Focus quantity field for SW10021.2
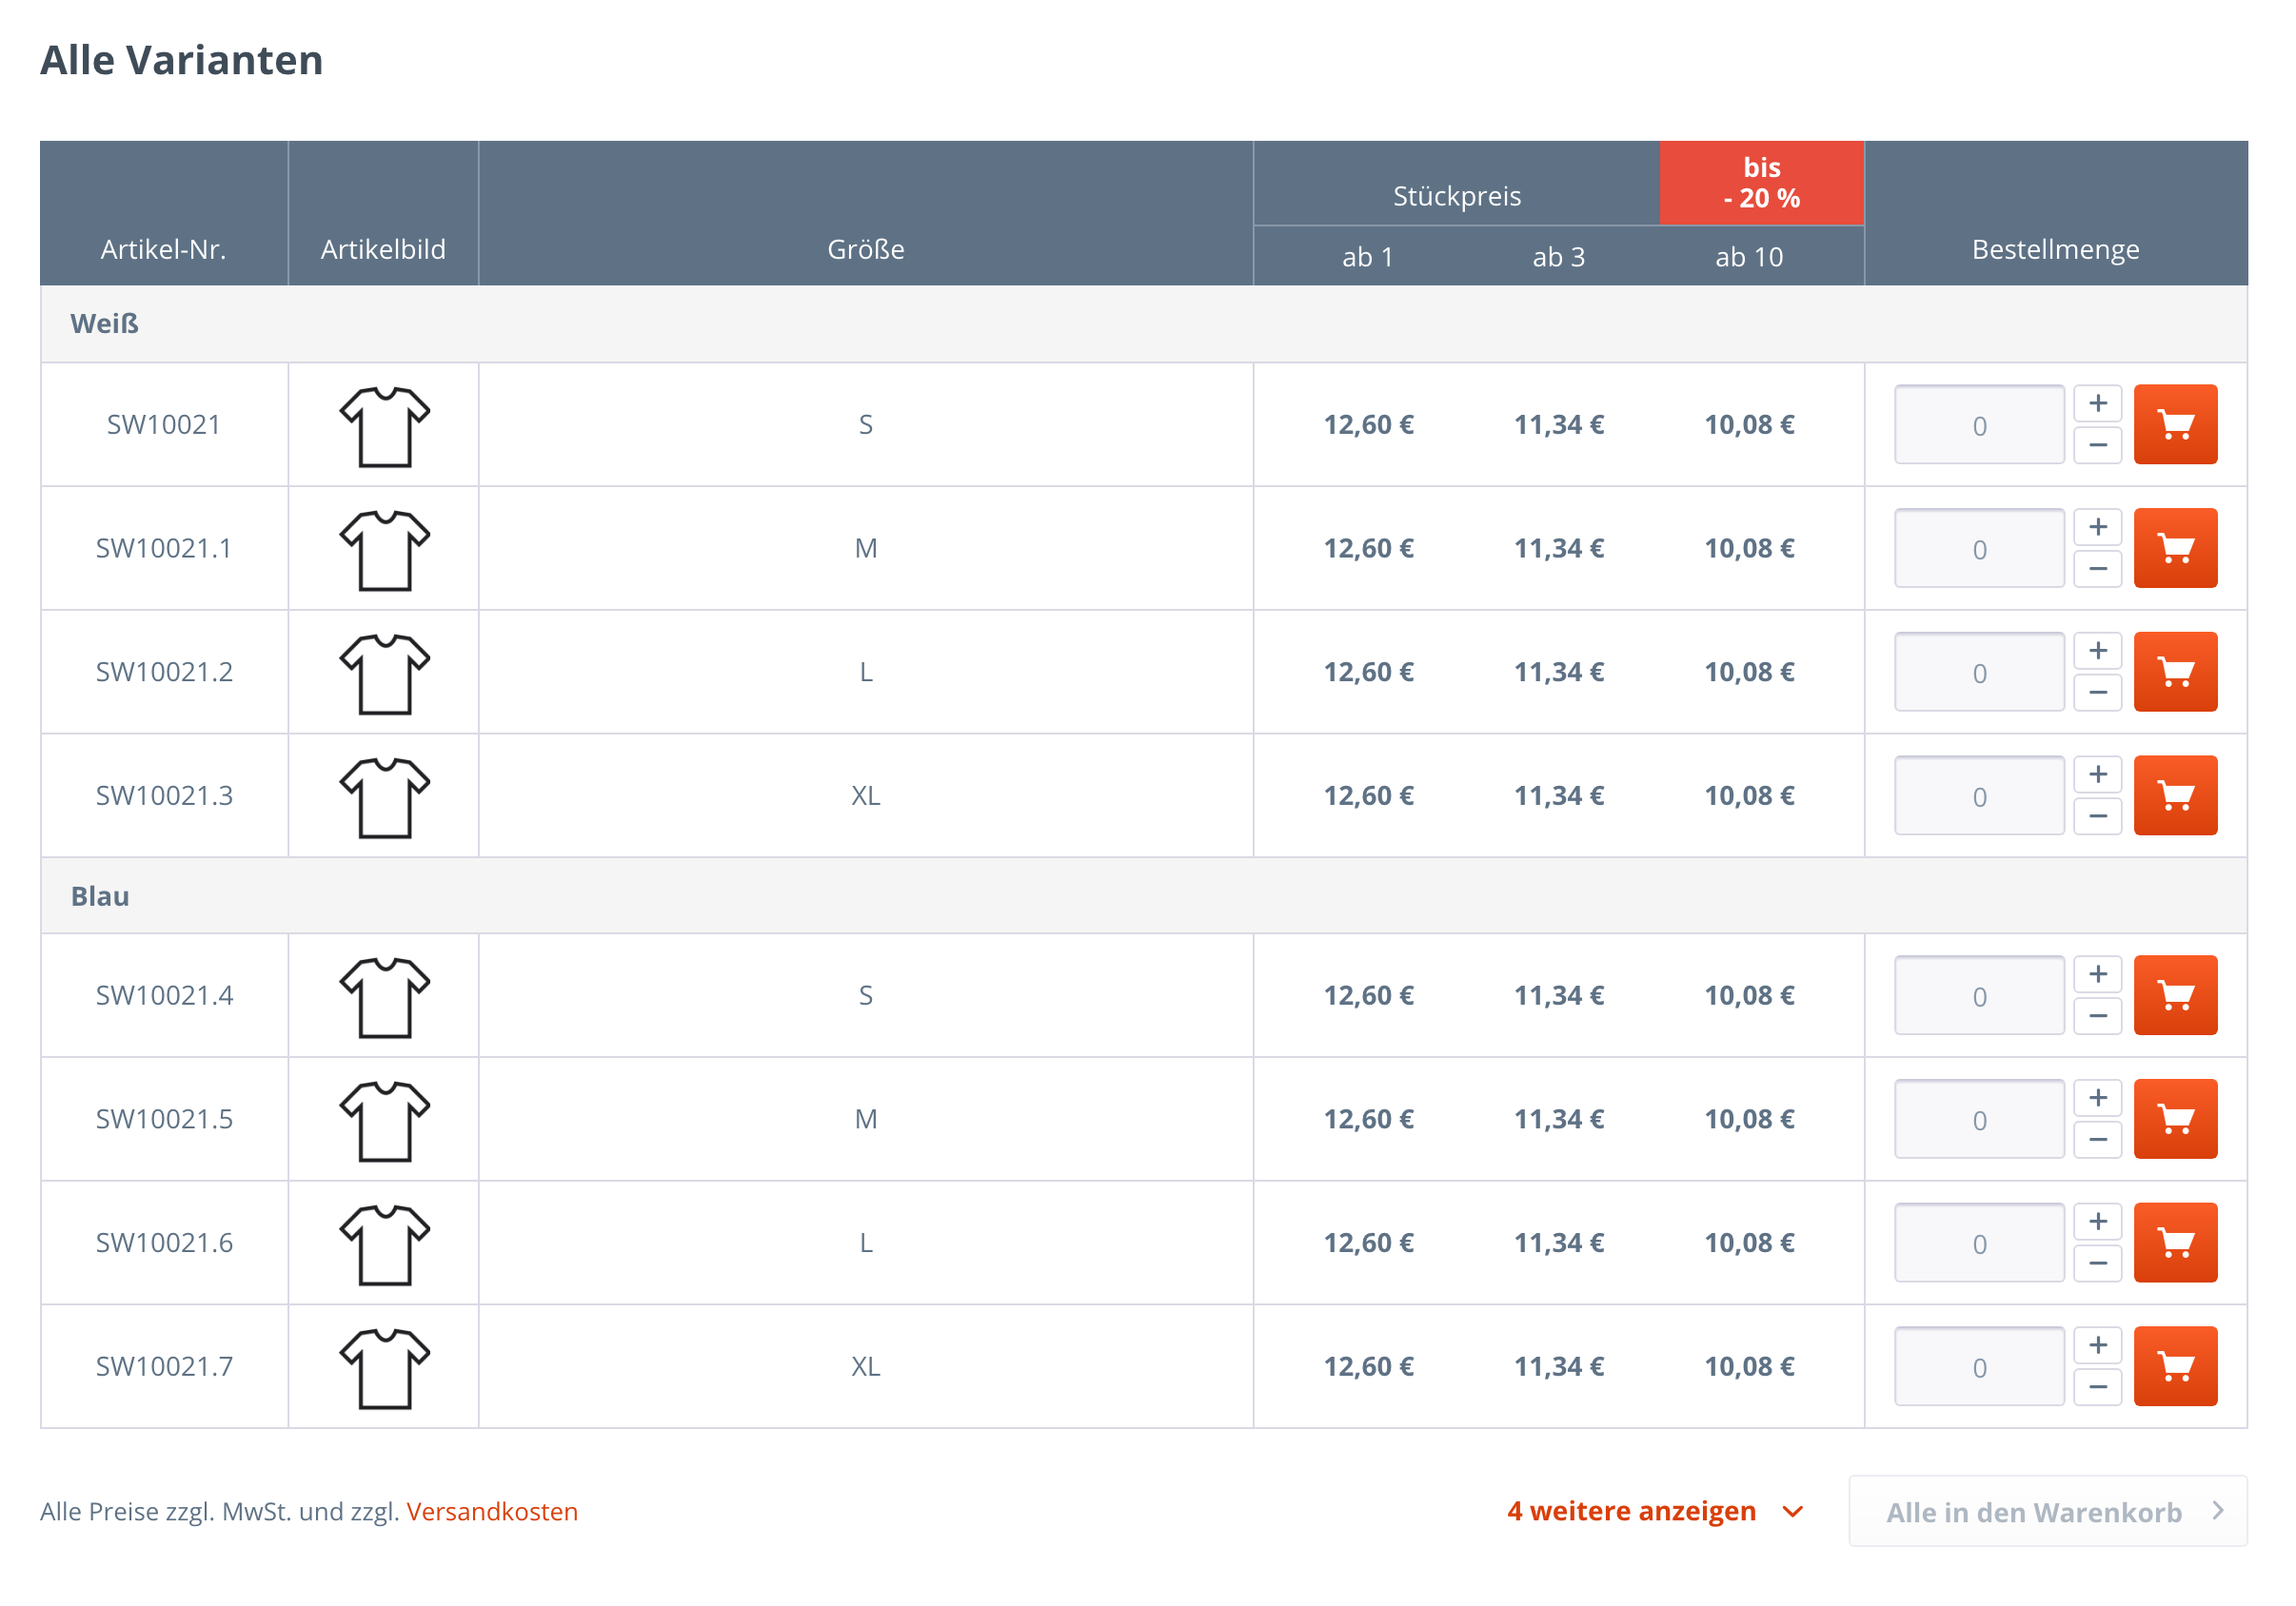2296x1606 pixels. [x=1979, y=672]
